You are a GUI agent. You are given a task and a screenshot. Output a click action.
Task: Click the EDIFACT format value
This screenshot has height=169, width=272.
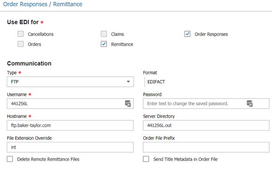156,82
